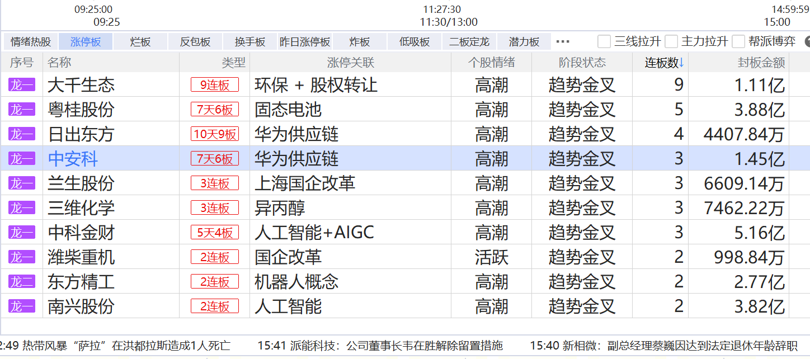Click the 3连板 tag for 兰生股份
The width and height of the screenshot is (810, 359).
pos(215,183)
